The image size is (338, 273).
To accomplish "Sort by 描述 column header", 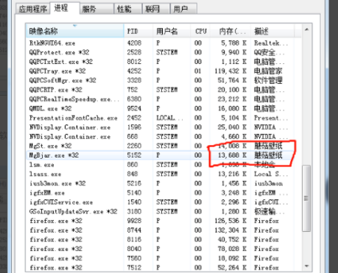I will click(272, 31).
